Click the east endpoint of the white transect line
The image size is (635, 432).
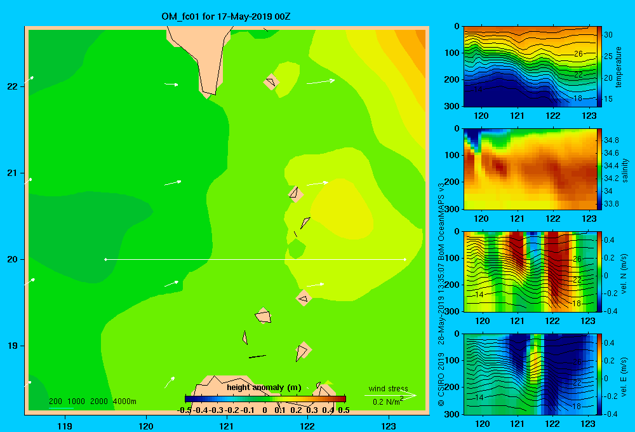click(405, 259)
